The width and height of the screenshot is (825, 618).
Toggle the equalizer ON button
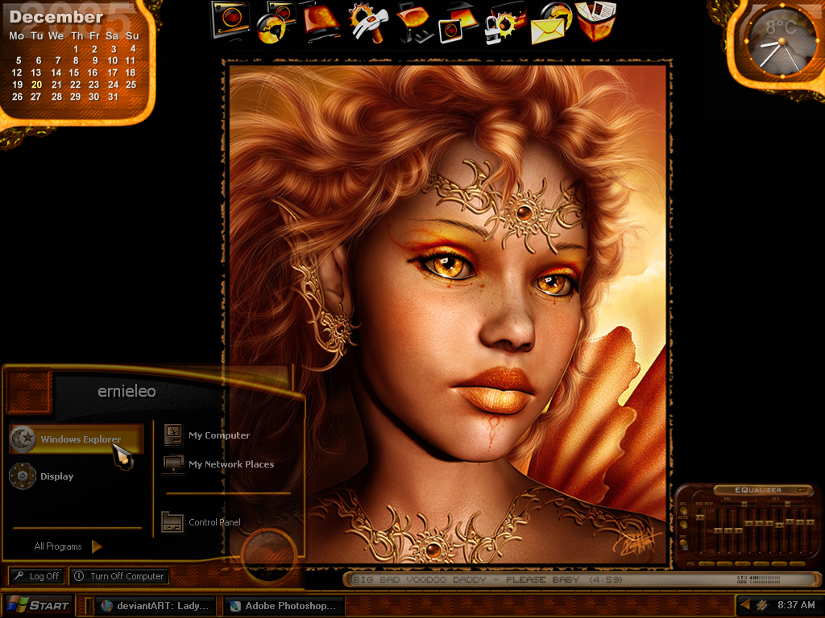[683, 509]
